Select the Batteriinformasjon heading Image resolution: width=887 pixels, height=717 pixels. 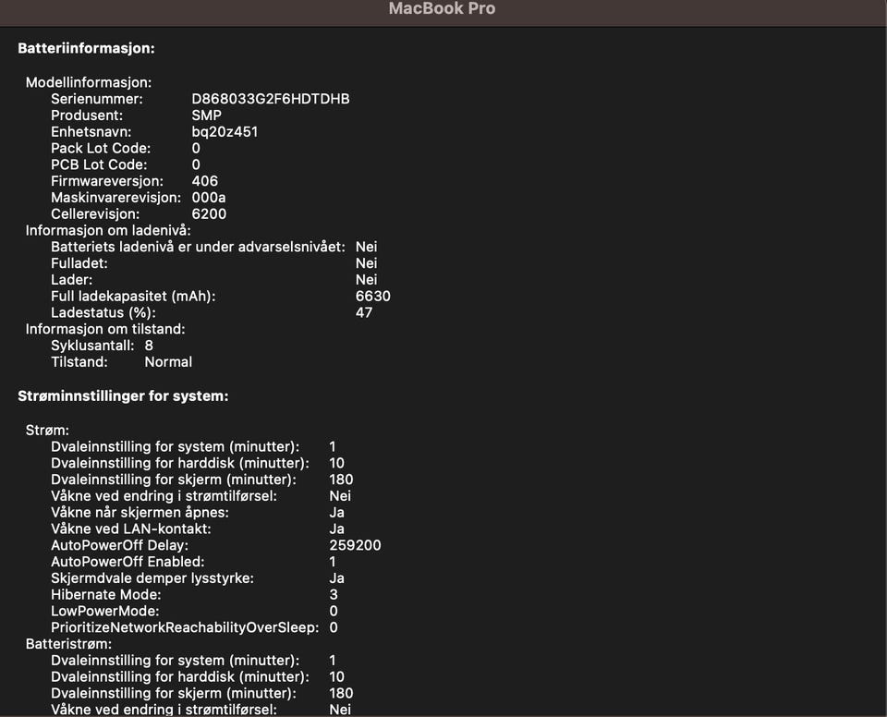coord(86,49)
